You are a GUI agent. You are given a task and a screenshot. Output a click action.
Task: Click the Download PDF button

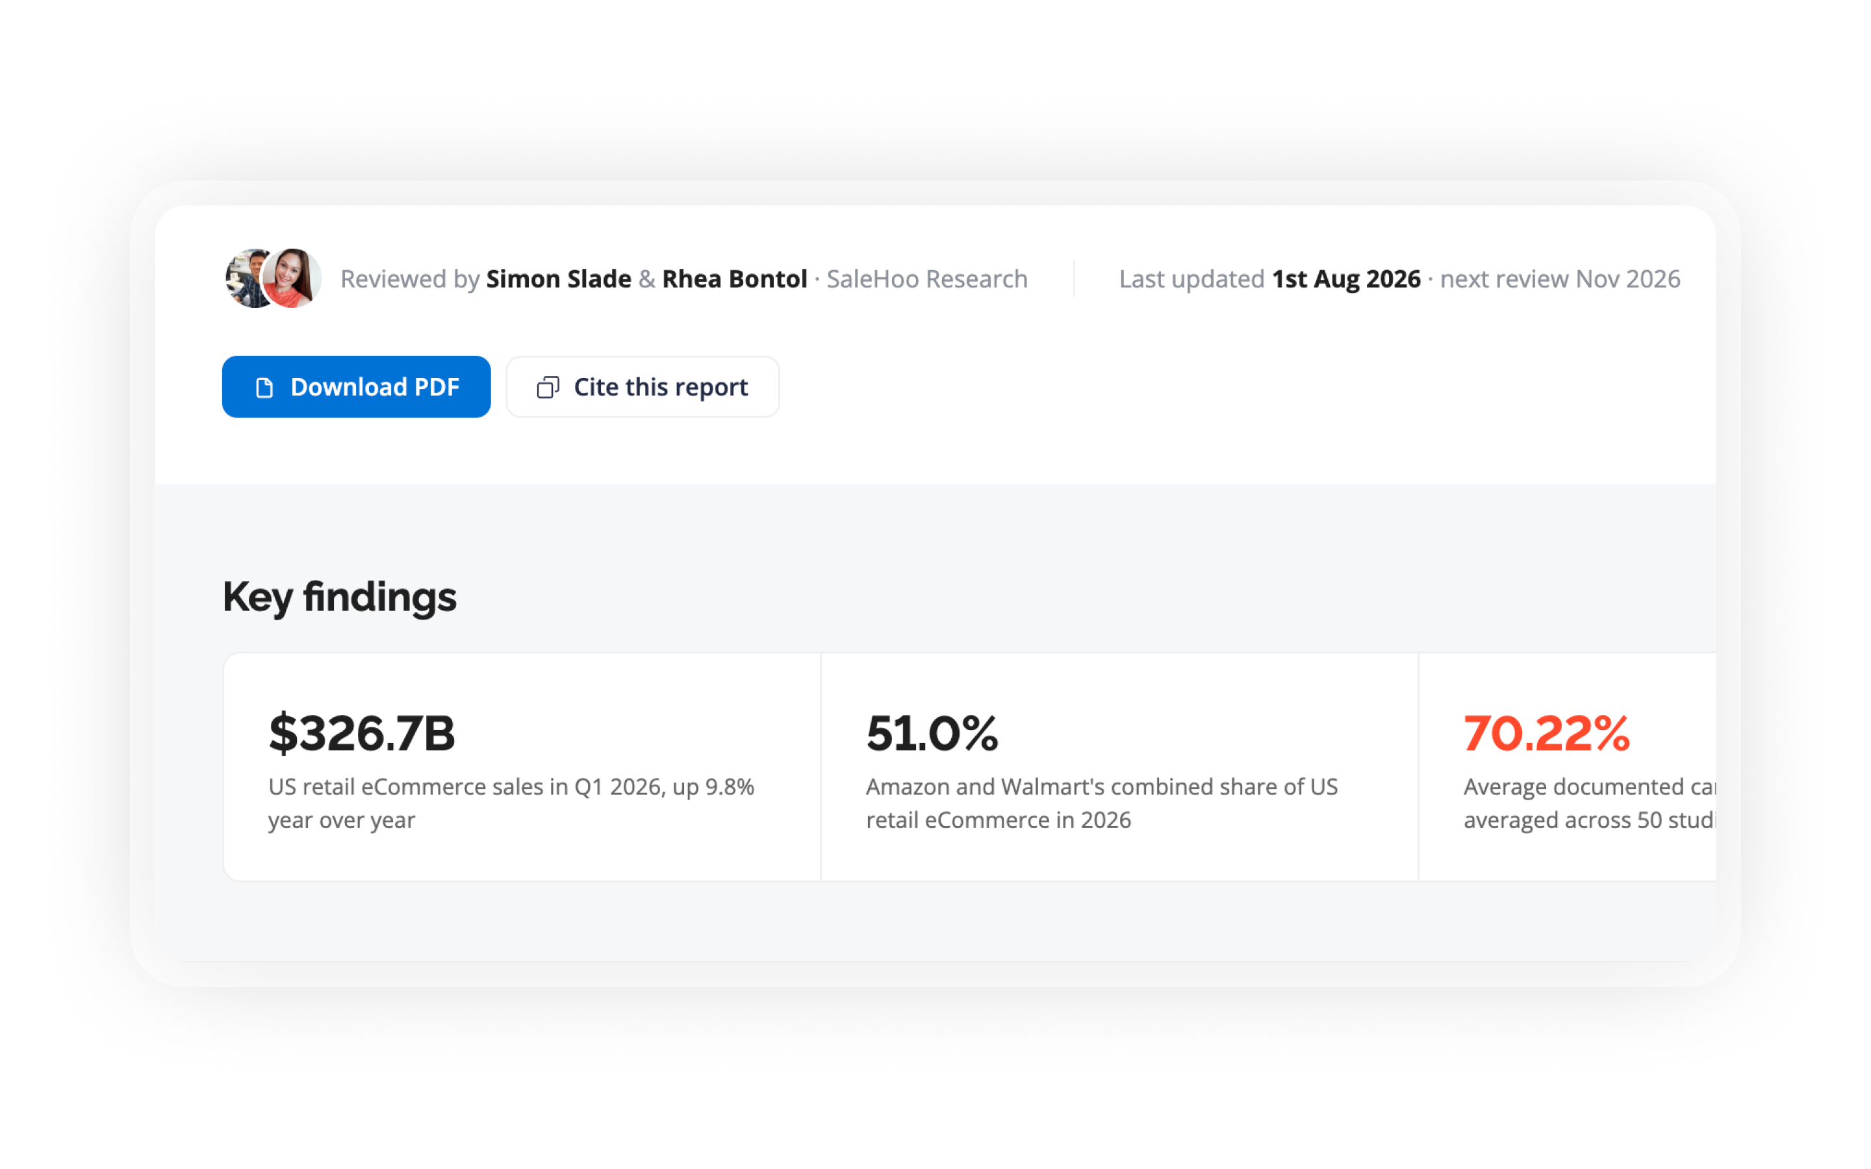(x=355, y=386)
